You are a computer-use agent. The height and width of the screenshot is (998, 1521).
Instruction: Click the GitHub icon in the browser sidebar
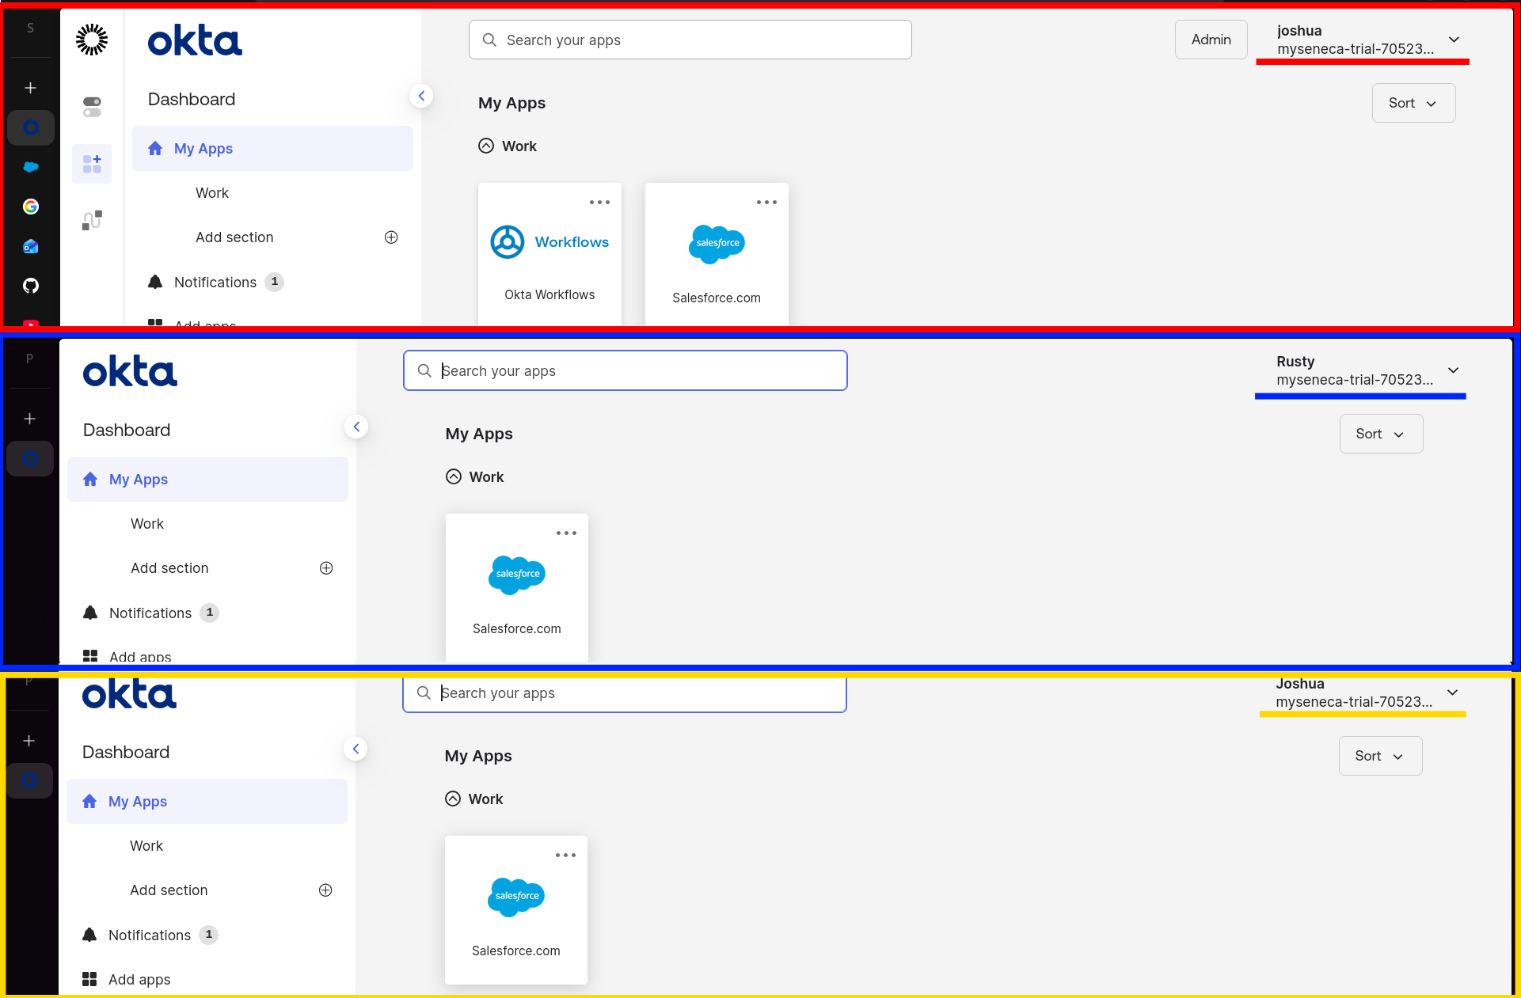(30, 286)
